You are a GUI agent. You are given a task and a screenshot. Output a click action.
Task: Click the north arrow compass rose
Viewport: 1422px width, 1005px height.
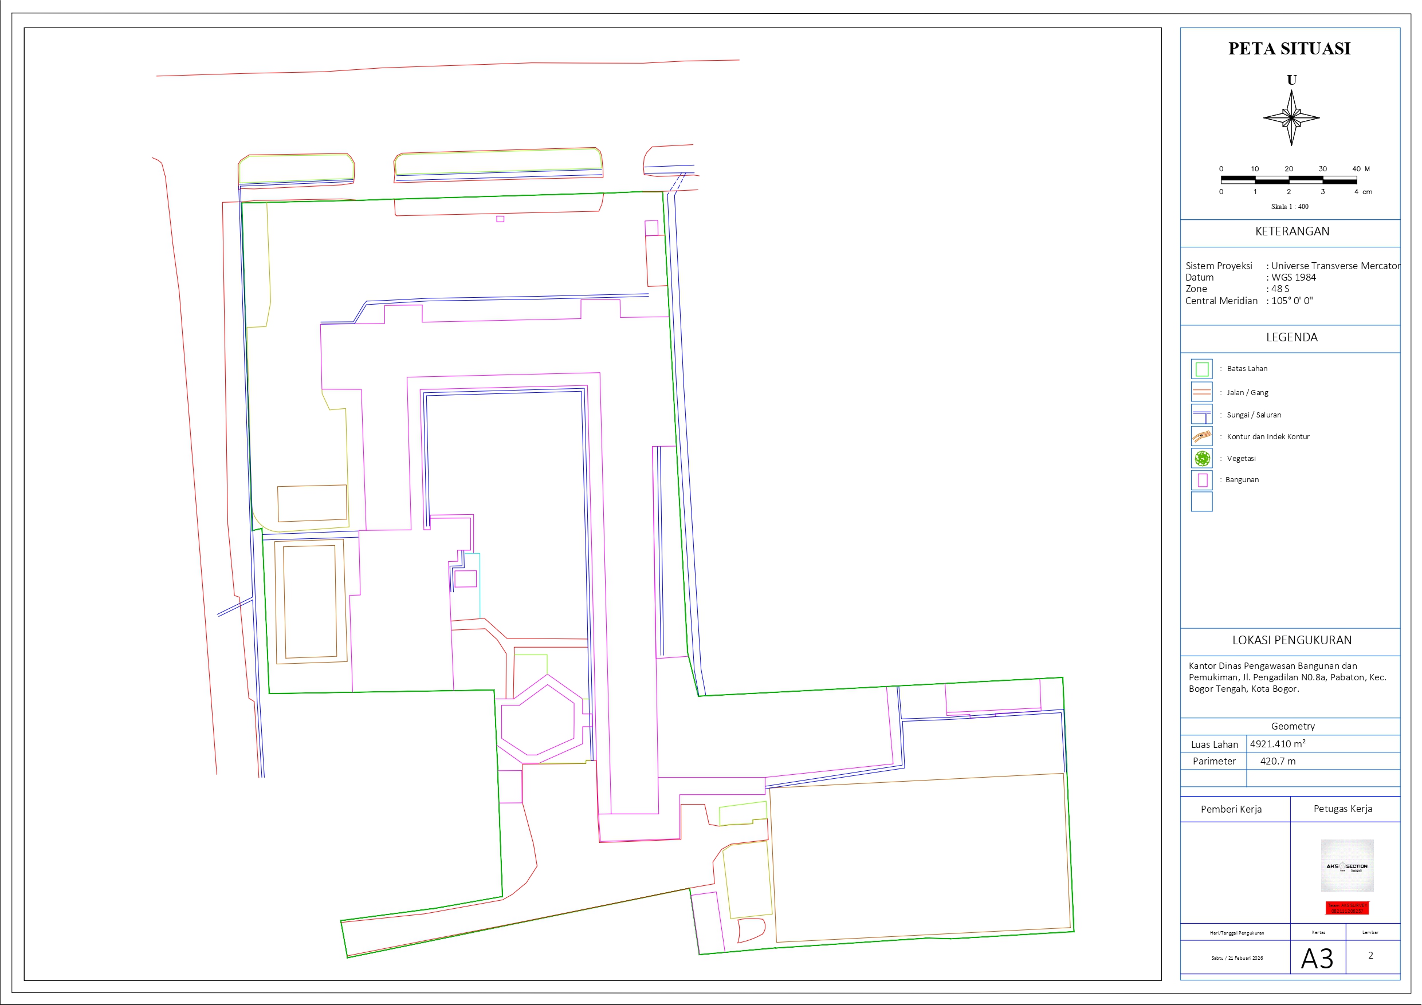click(1291, 117)
